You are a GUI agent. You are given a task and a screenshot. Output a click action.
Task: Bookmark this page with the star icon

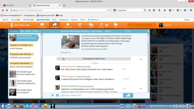[149, 10]
